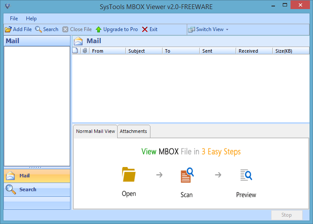
Task: Switch to the Attachments tab
Action: click(133, 131)
